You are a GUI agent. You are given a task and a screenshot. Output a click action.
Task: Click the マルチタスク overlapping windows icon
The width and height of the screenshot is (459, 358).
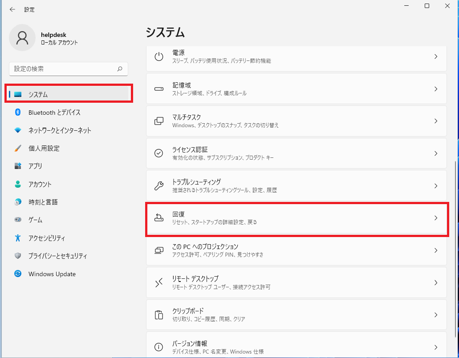pyautogui.click(x=158, y=121)
